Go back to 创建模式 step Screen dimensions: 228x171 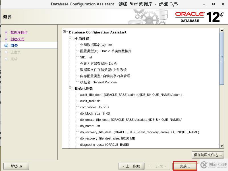coord(17,39)
